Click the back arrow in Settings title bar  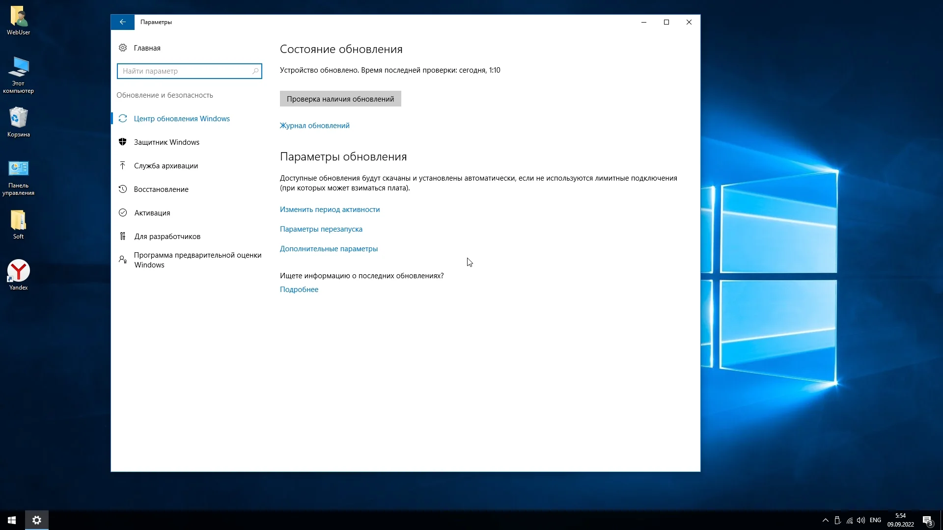[122, 22]
